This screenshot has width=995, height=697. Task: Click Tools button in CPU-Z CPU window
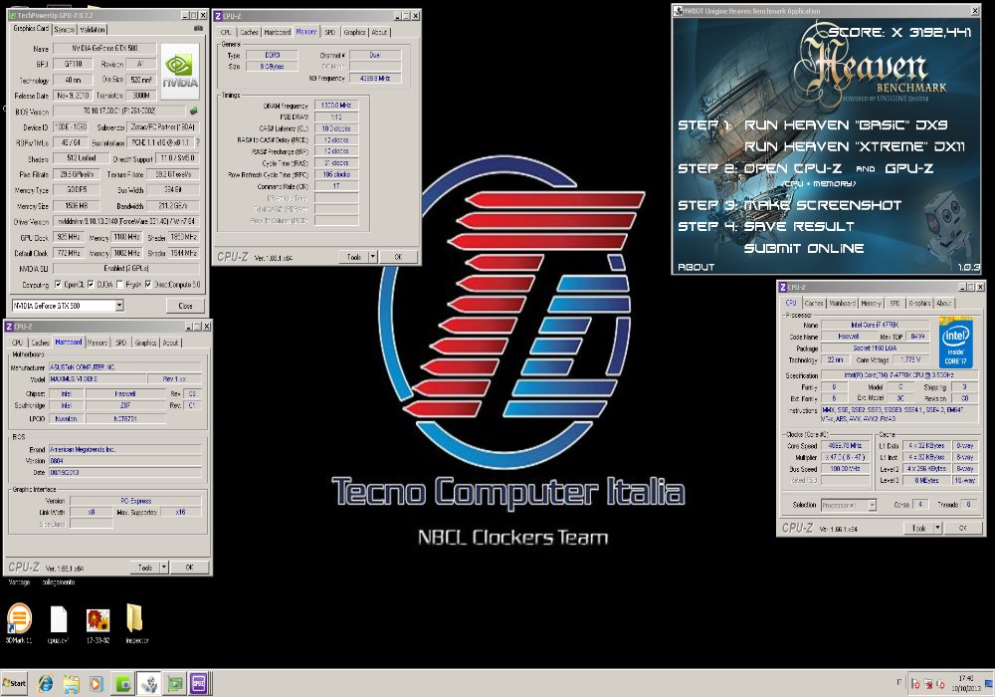[x=918, y=528]
